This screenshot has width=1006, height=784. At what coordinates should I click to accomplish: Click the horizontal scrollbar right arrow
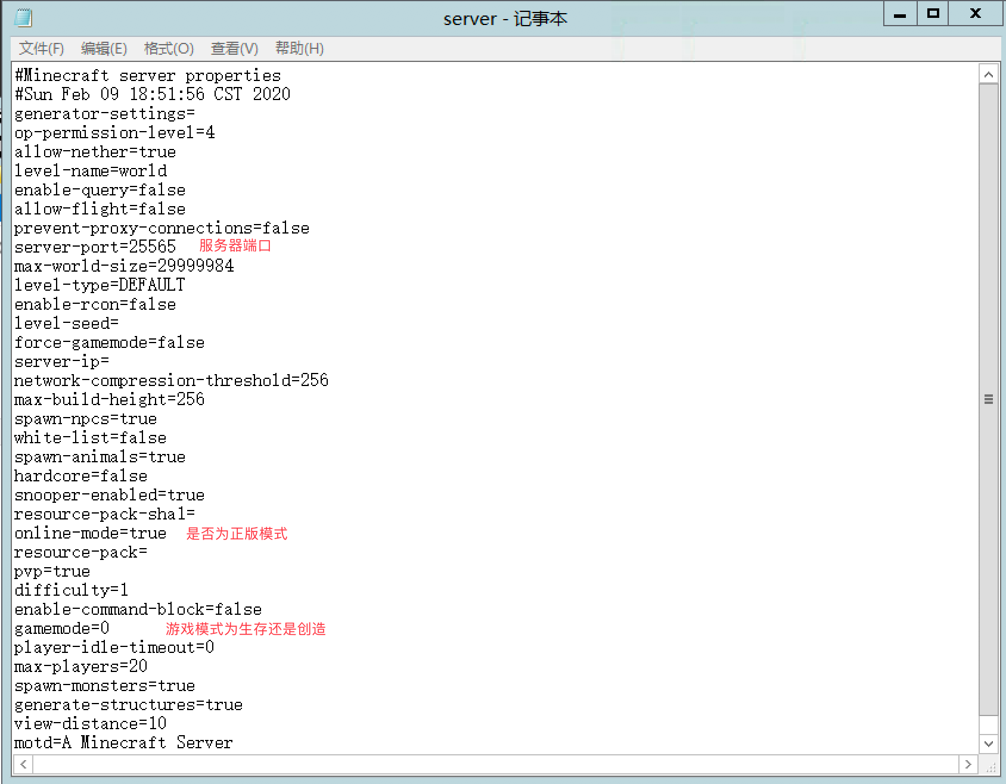tap(968, 764)
